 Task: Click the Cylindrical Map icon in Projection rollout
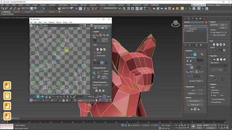coord(217,59)
